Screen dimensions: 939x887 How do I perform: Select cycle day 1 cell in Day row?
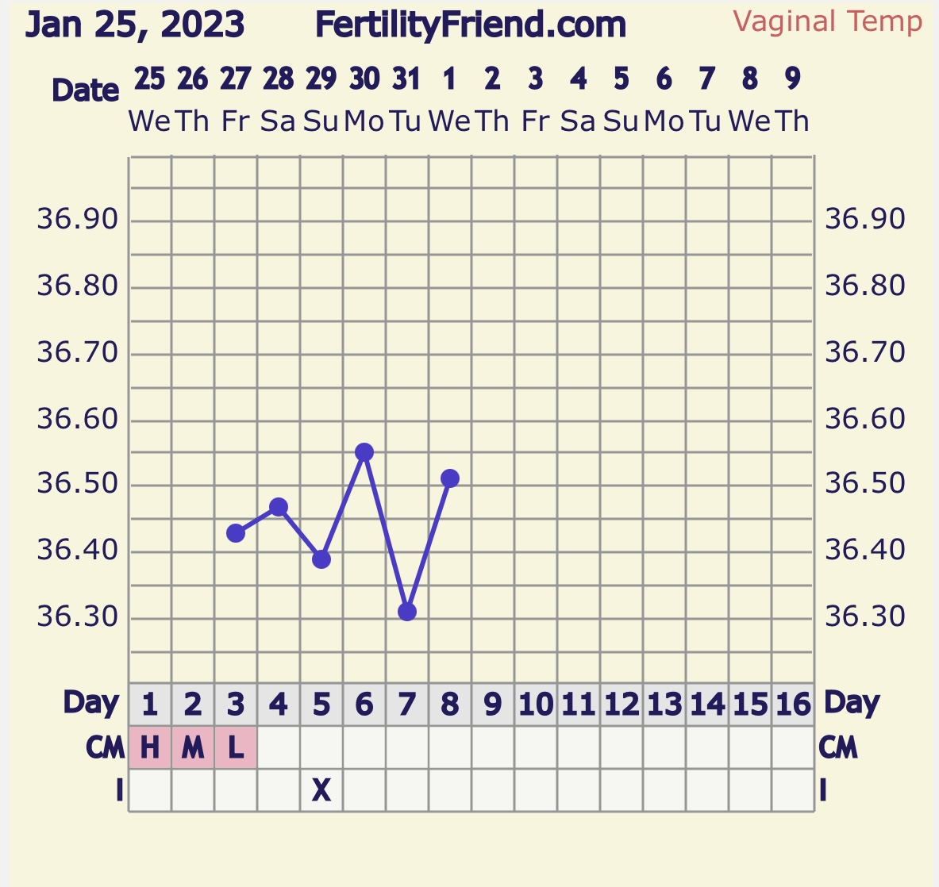pyautogui.click(x=150, y=705)
